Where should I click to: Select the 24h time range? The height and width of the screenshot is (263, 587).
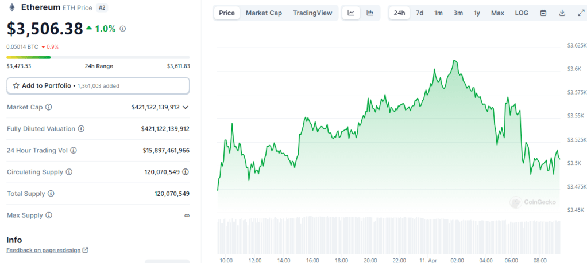[x=399, y=13]
